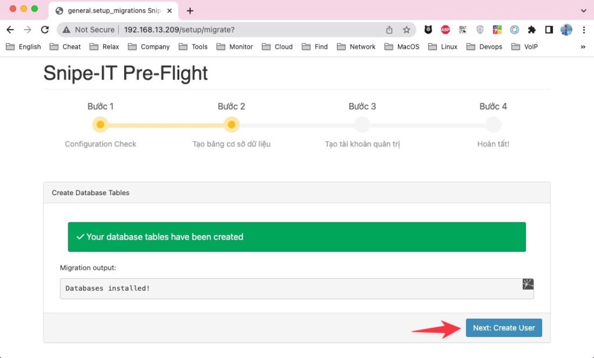Click the Bước 3 progress step circle
Viewport: 594px width, 358px height.
(362, 125)
